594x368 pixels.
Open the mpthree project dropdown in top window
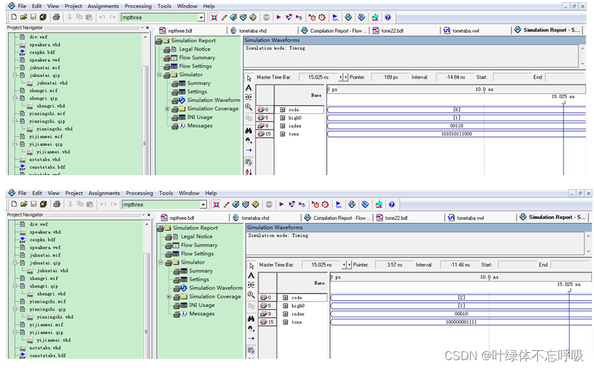(202, 17)
